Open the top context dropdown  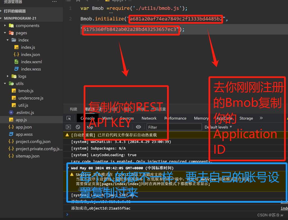pyautogui.click(x=108, y=127)
